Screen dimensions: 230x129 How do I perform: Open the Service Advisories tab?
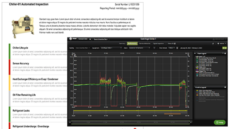click(x=145, y=44)
